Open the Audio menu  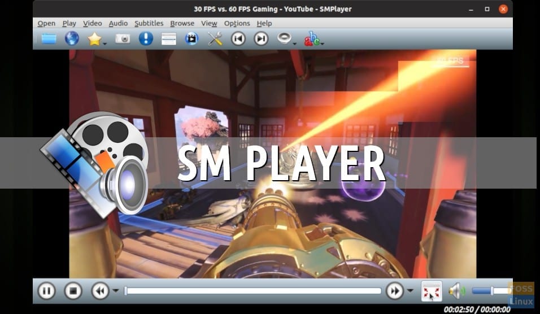point(118,23)
